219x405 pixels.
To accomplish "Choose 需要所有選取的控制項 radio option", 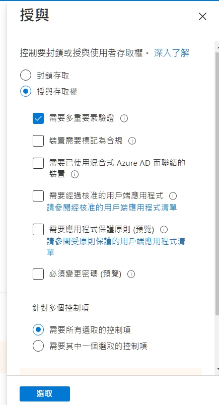I will tap(38, 330).
